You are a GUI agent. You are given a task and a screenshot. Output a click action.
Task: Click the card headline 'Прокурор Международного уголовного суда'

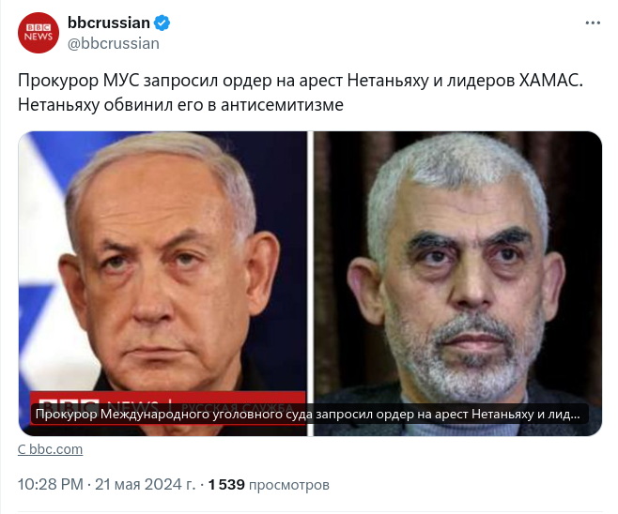(174, 415)
